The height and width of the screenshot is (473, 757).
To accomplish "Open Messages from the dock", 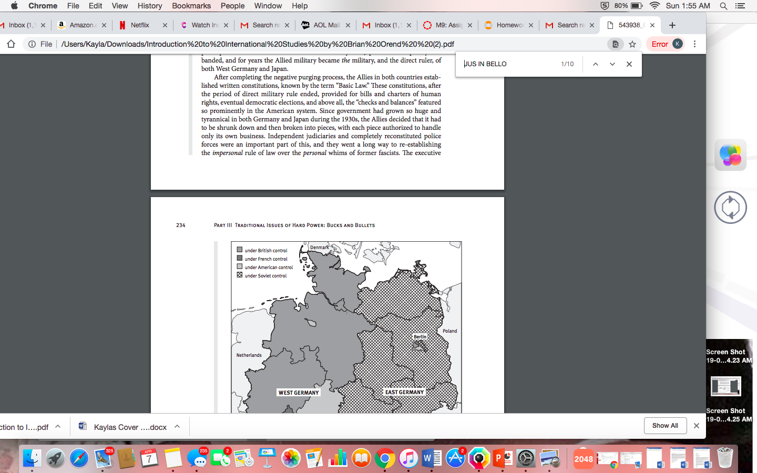I will (x=197, y=459).
